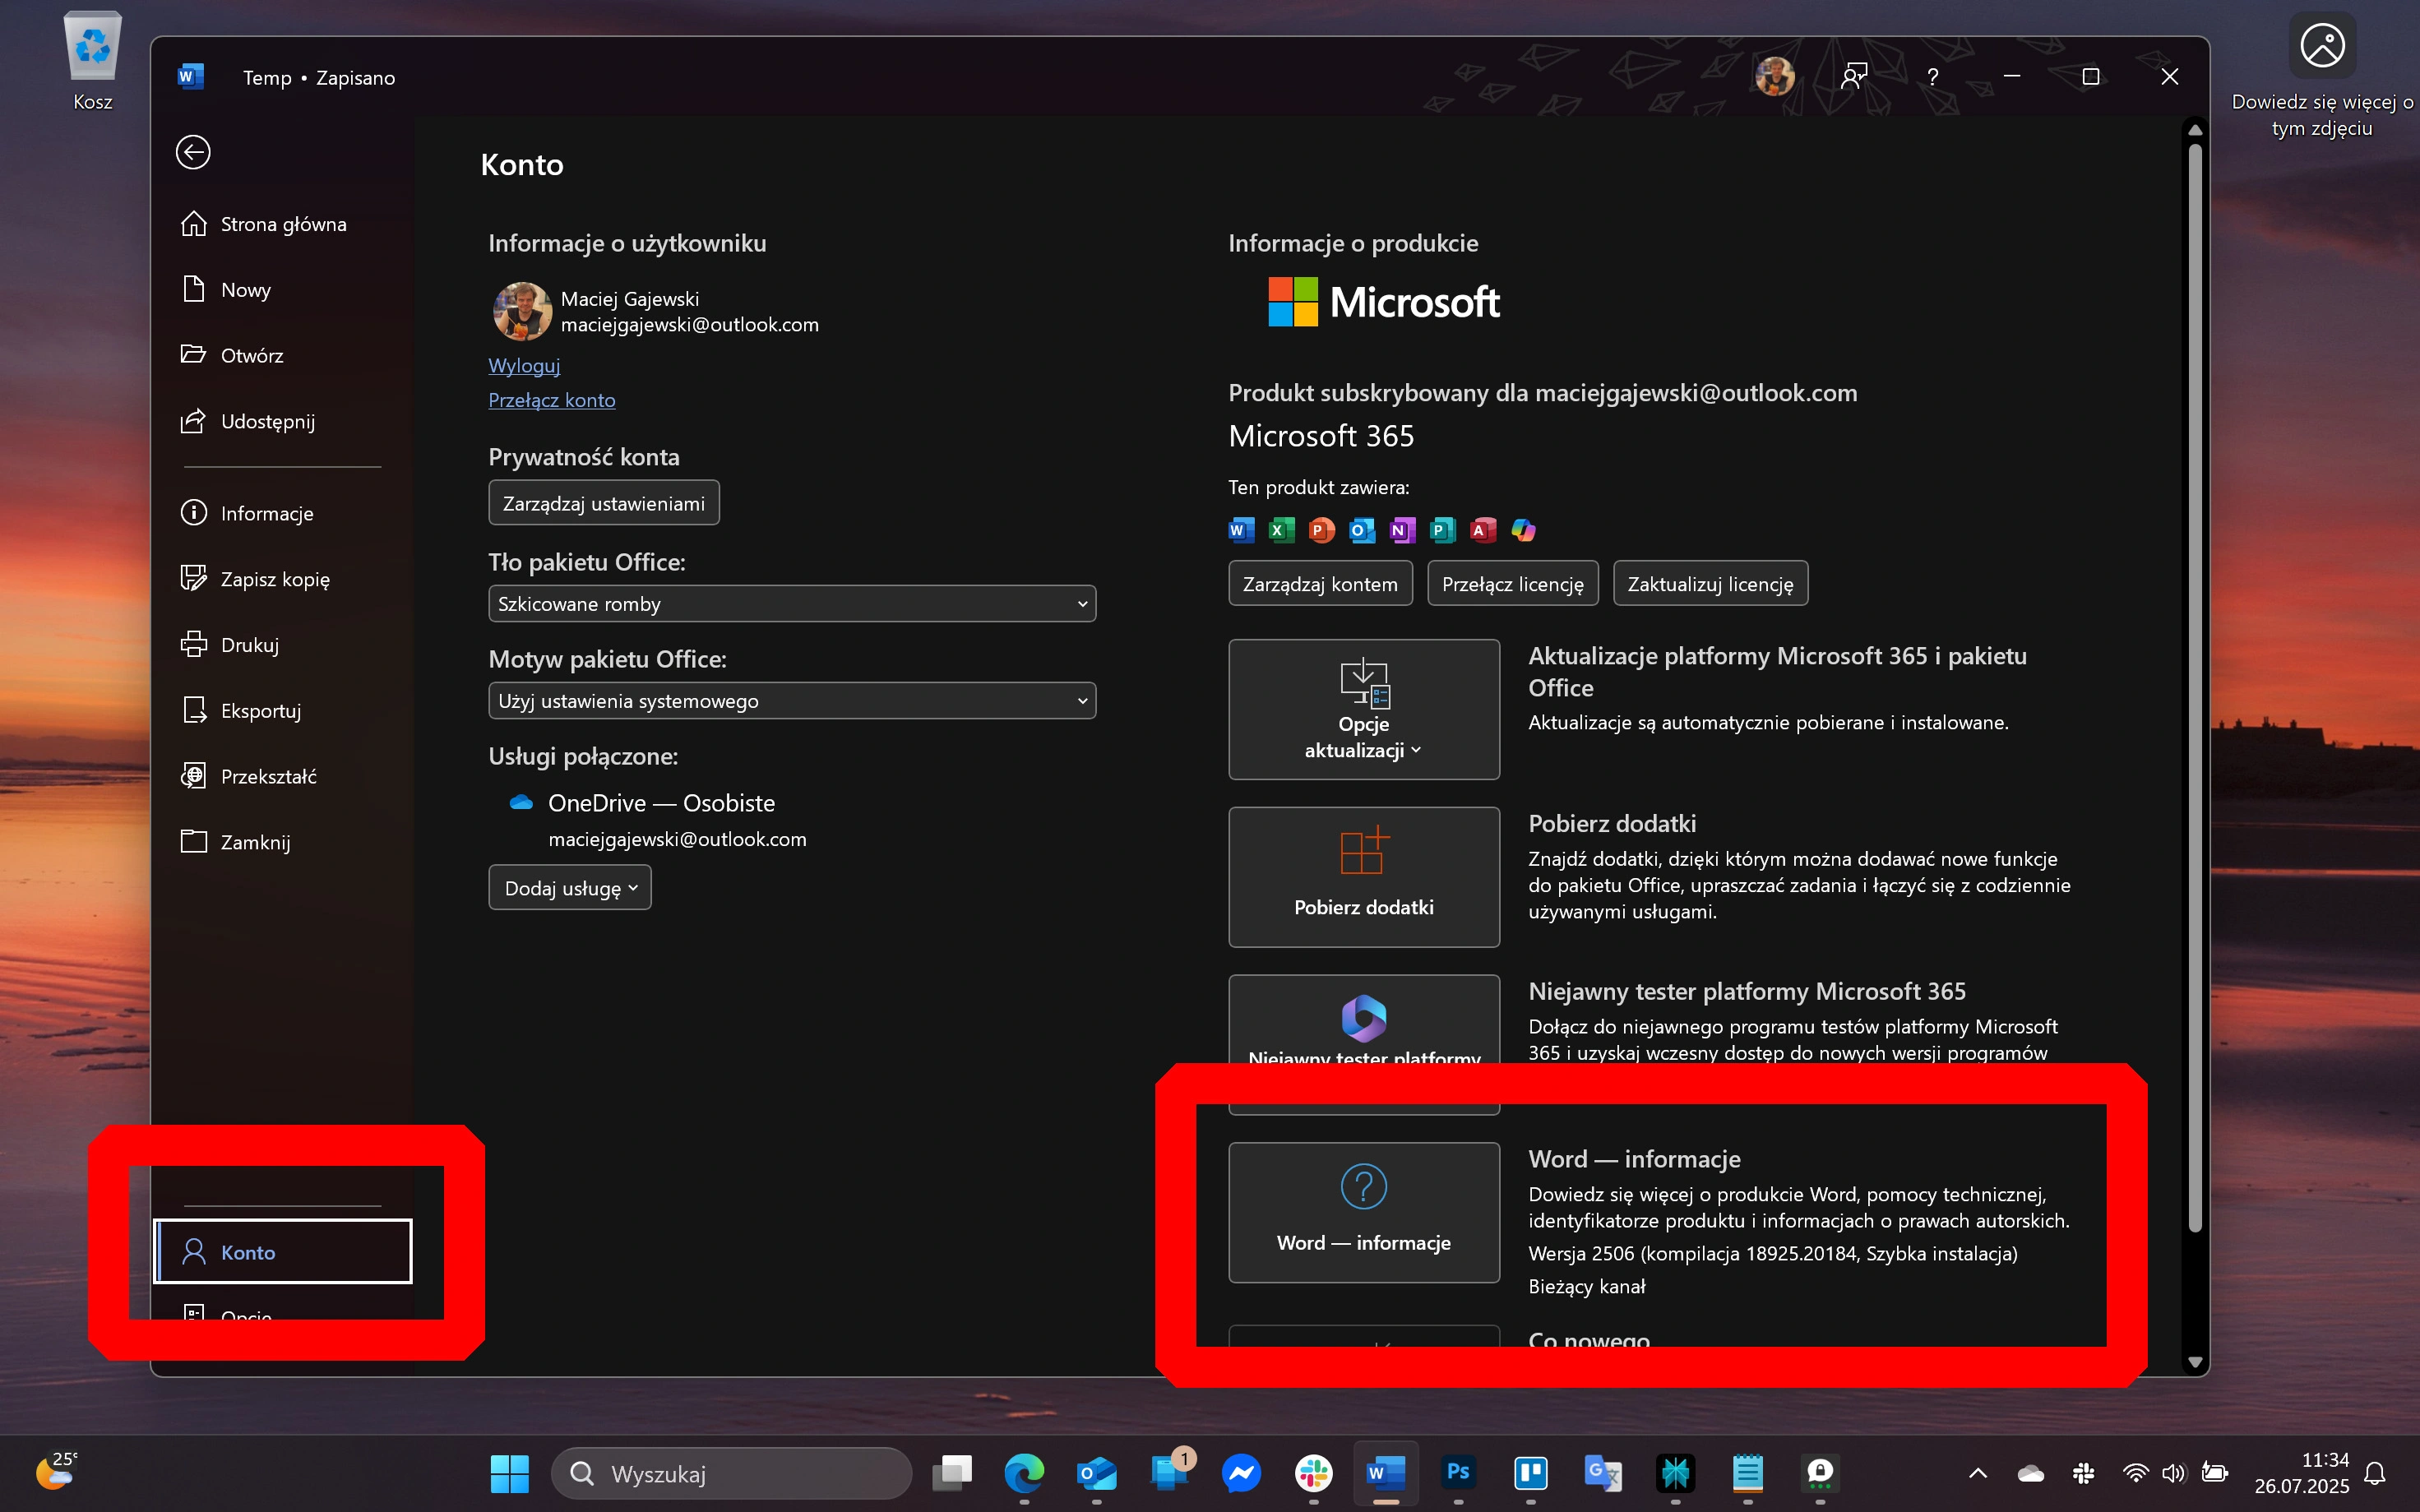The height and width of the screenshot is (1512, 2420).
Task: Click the Access icon in product list
Action: [1483, 530]
